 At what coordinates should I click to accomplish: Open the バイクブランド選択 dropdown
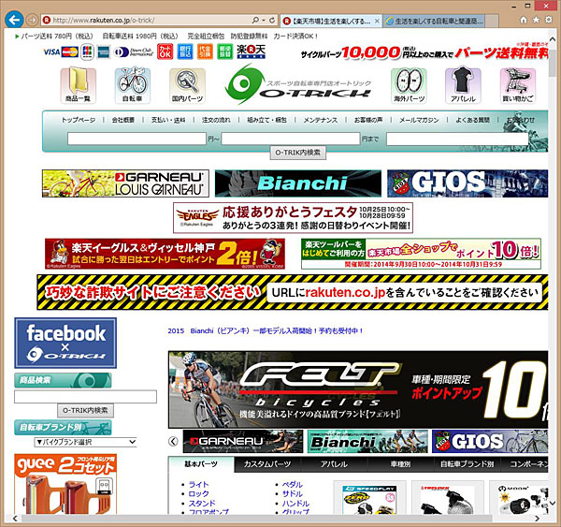click(85, 442)
